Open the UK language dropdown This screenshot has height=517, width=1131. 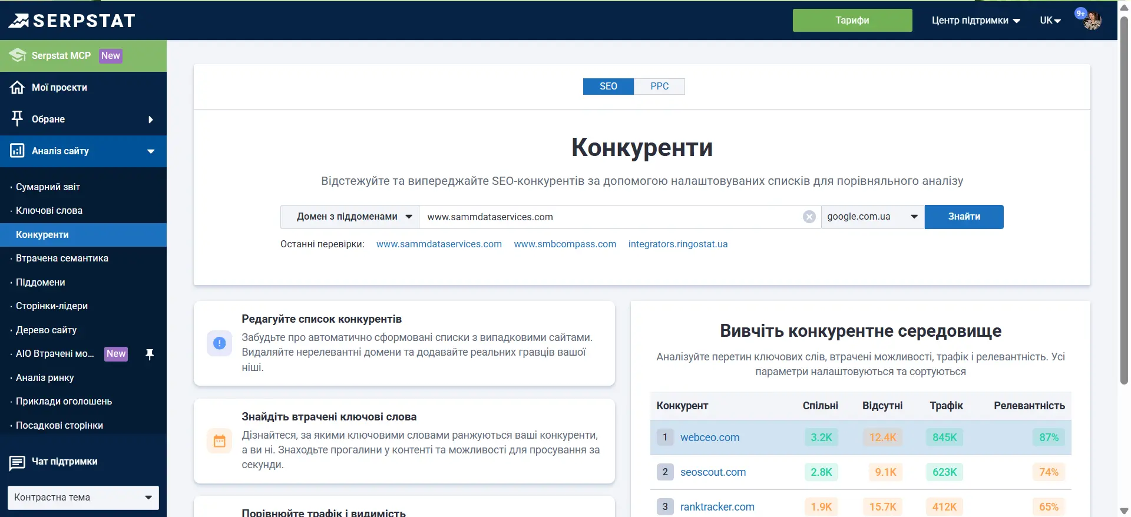pos(1050,21)
